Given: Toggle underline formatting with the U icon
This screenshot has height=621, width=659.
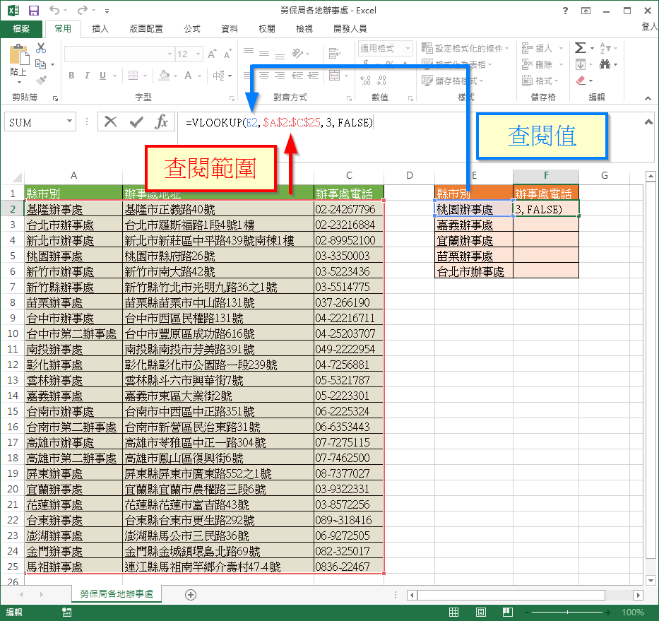Looking at the screenshot, I should 102,76.
